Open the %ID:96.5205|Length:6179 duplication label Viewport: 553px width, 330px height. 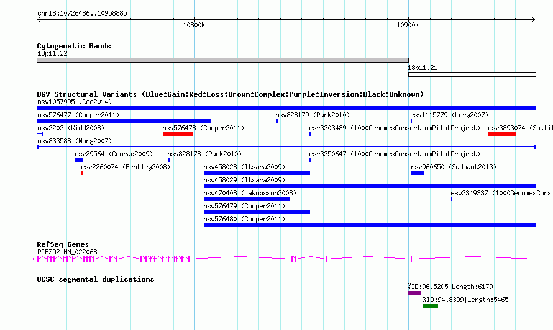(x=450, y=287)
